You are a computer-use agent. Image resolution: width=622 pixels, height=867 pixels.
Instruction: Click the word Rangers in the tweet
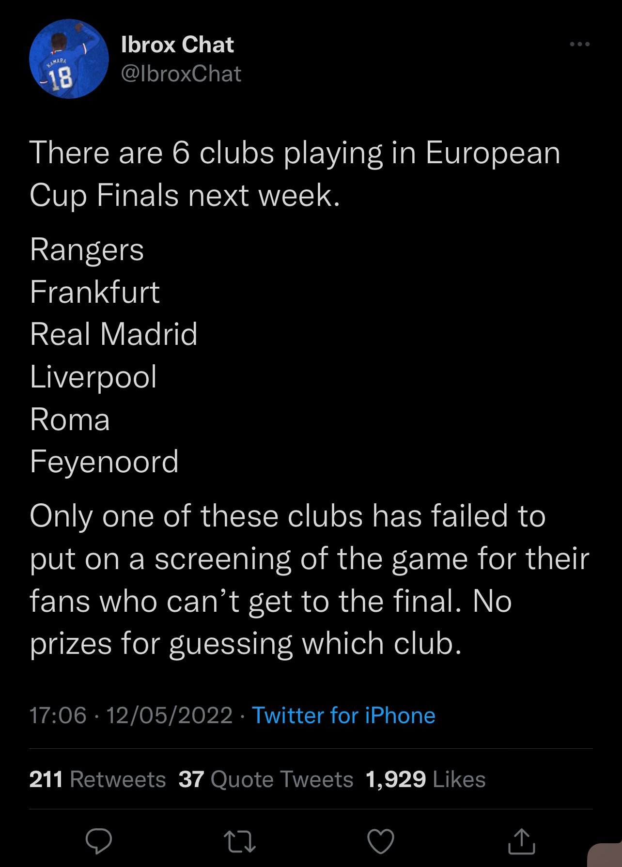[87, 250]
